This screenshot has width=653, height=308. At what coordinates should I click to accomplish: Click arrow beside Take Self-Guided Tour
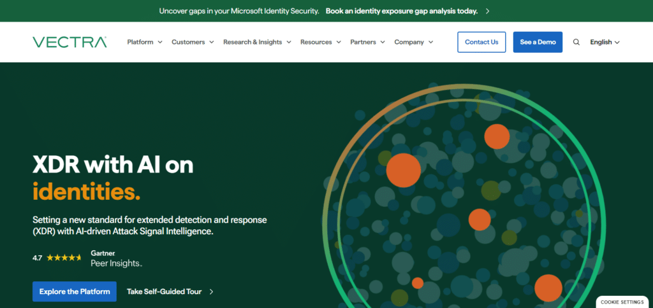pyautogui.click(x=211, y=292)
